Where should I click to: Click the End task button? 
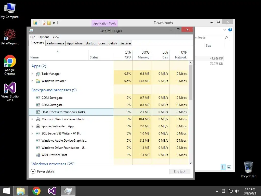click(x=180, y=171)
